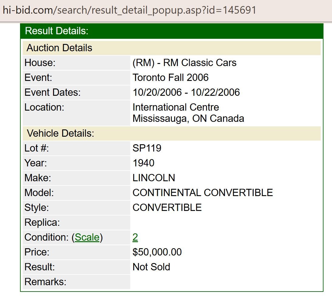Click the CONTINENTAL CONVERTIBLE model value
332x297 pixels.
click(203, 193)
